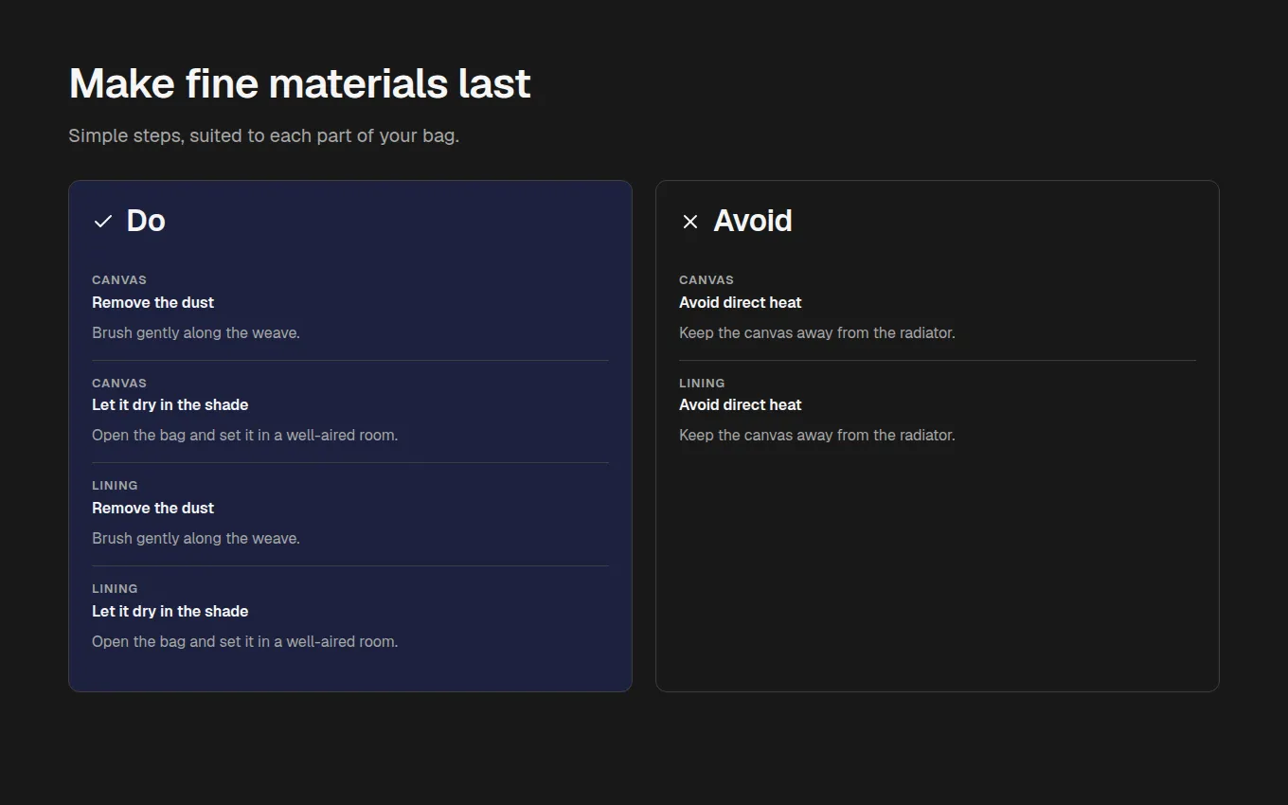
Task: Click the CANVAS label above the Canvas "Remove the dust"
Action: click(119, 279)
